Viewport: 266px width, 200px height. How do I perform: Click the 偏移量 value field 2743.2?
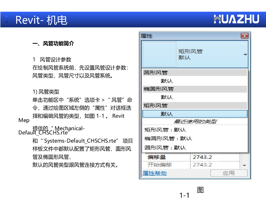point(215,157)
